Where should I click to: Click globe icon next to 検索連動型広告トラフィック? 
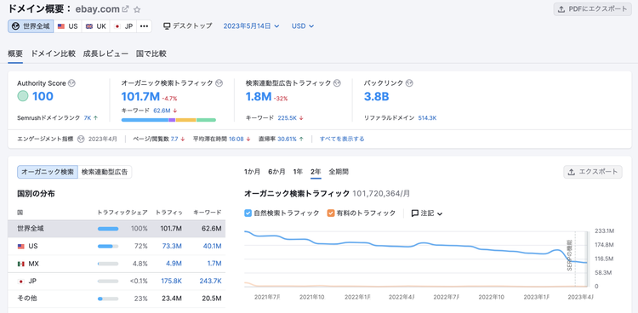[x=337, y=83]
